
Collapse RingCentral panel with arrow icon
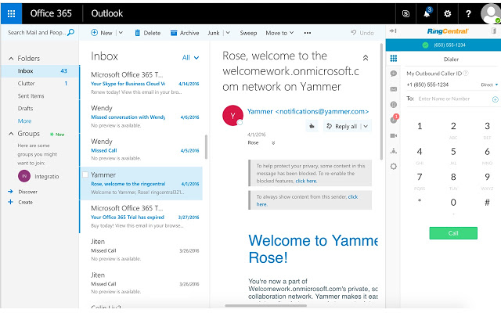click(393, 31)
